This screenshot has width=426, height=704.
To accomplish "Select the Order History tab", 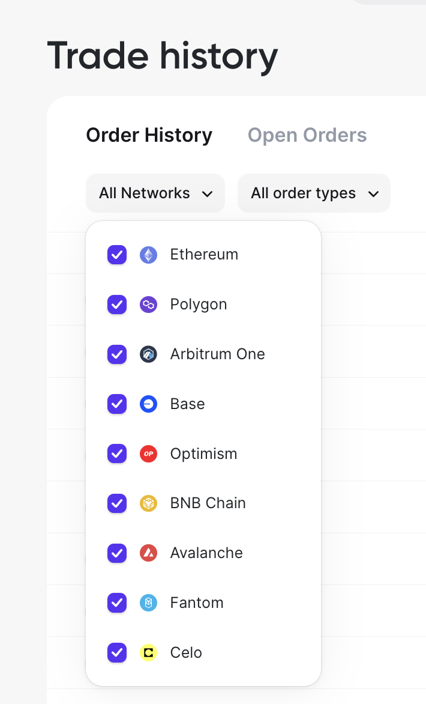I will [x=149, y=135].
